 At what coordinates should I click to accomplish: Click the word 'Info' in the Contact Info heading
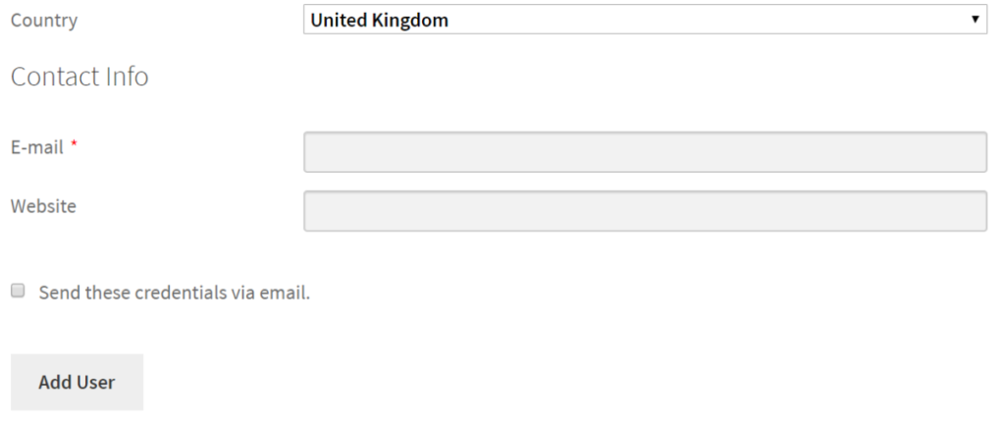pyautogui.click(x=127, y=77)
